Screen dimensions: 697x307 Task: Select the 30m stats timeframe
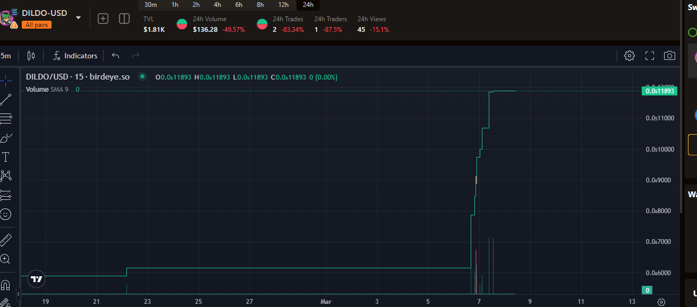[150, 5]
